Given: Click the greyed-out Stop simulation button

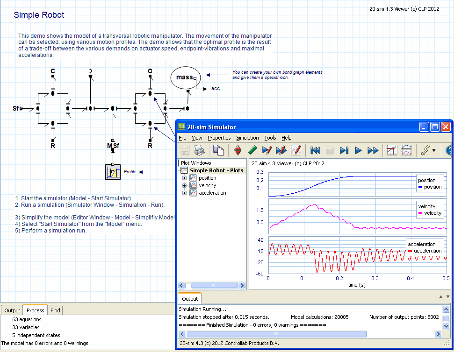Looking at the screenshot, I should (x=330, y=150).
